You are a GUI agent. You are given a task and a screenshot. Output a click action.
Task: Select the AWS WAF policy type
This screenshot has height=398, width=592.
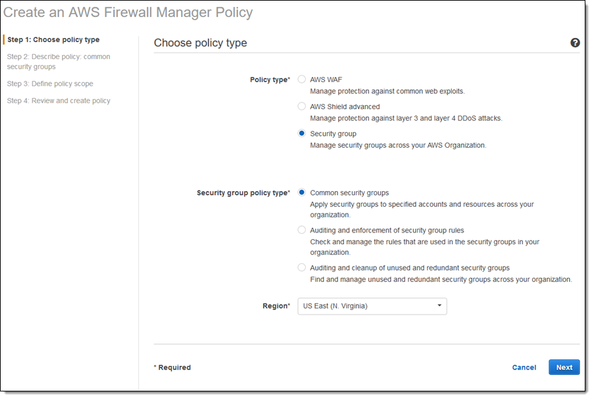tap(302, 79)
